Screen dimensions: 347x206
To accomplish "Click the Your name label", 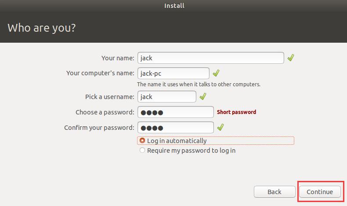I will pos(118,58).
